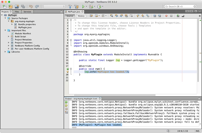Switch to the Services tab
Viewport: 202px width, 133px height.
tap(27, 12)
